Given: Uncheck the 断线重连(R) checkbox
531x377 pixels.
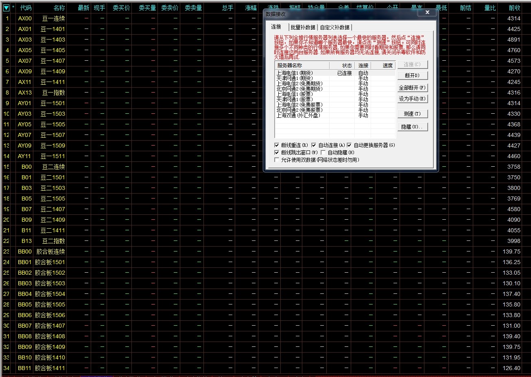Looking at the screenshot, I should (x=277, y=145).
